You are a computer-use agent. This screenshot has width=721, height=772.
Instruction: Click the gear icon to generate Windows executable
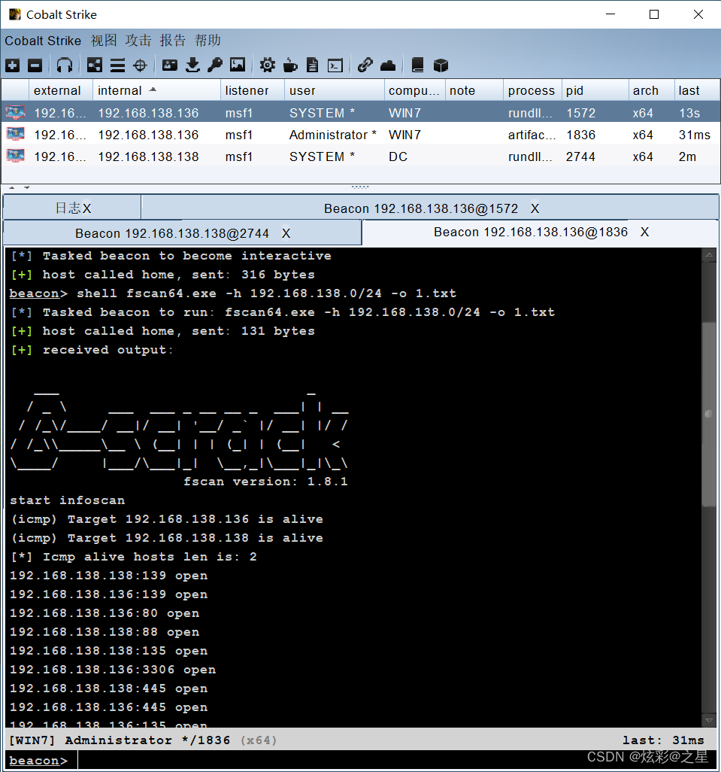(268, 65)
